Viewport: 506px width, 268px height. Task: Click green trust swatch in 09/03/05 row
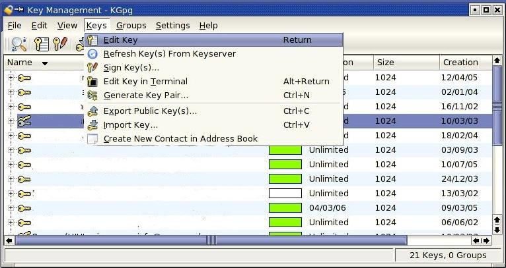click(x=285, y=208)
